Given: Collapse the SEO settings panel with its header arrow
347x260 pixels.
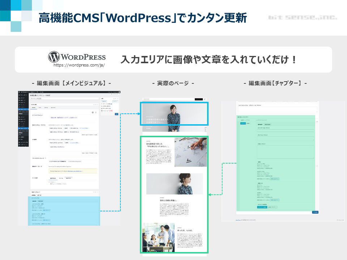Looking at the screenshot, I should coord(98,104).
